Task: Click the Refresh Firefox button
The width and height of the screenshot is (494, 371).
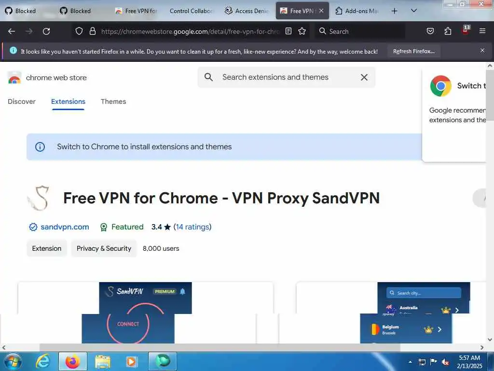Action: [413, 51]
